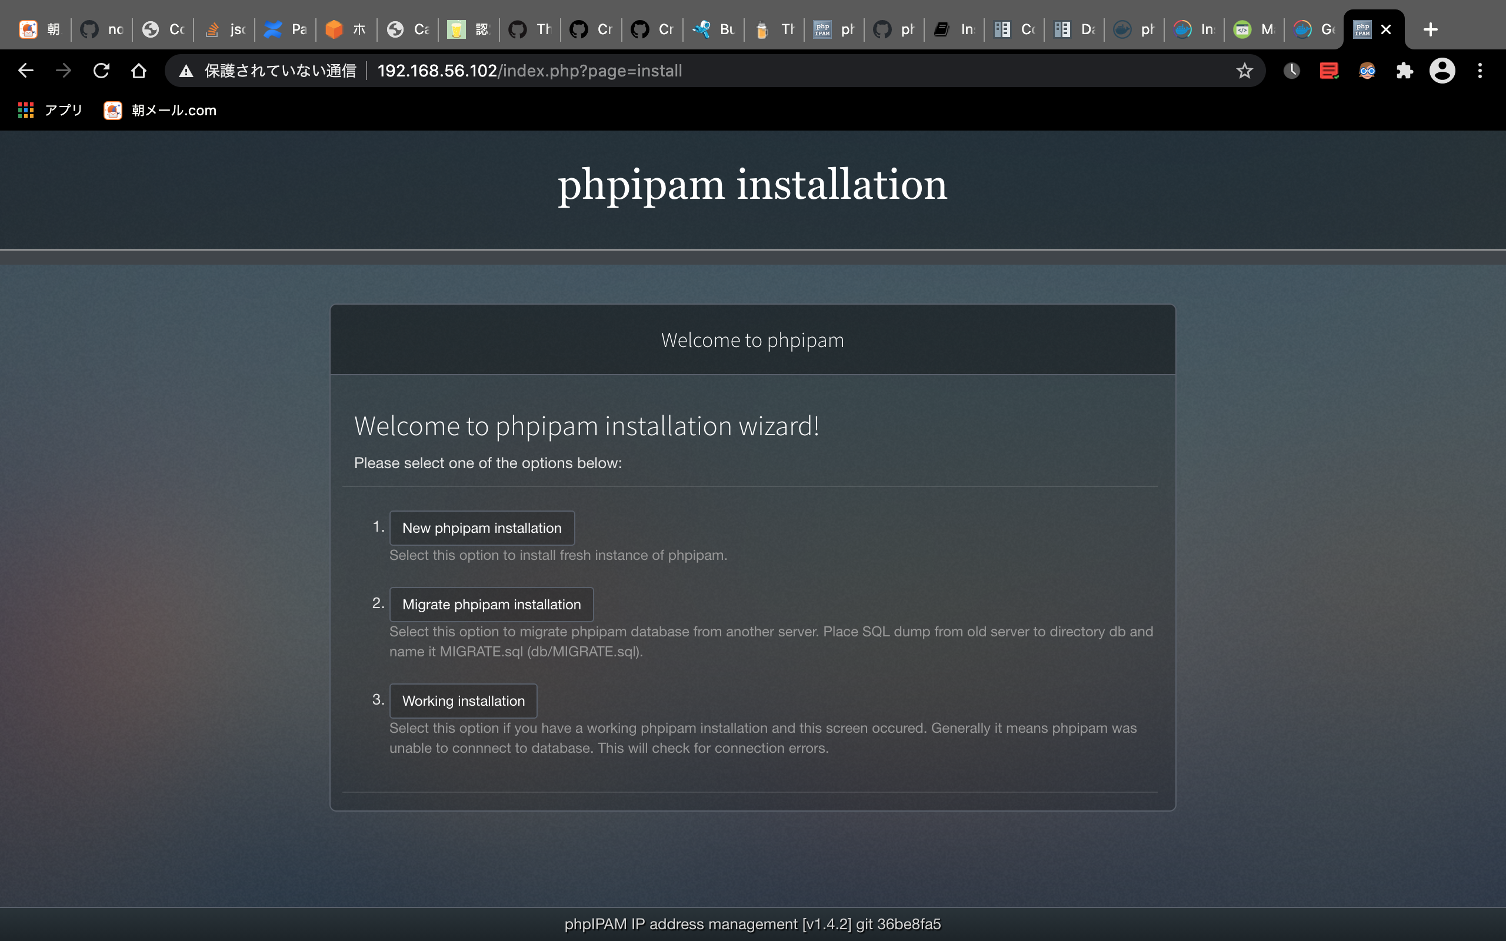Click the browser forward arrow
This screenshot has width=1506, height=941.
pyautogui.click(x=63, y=71)
